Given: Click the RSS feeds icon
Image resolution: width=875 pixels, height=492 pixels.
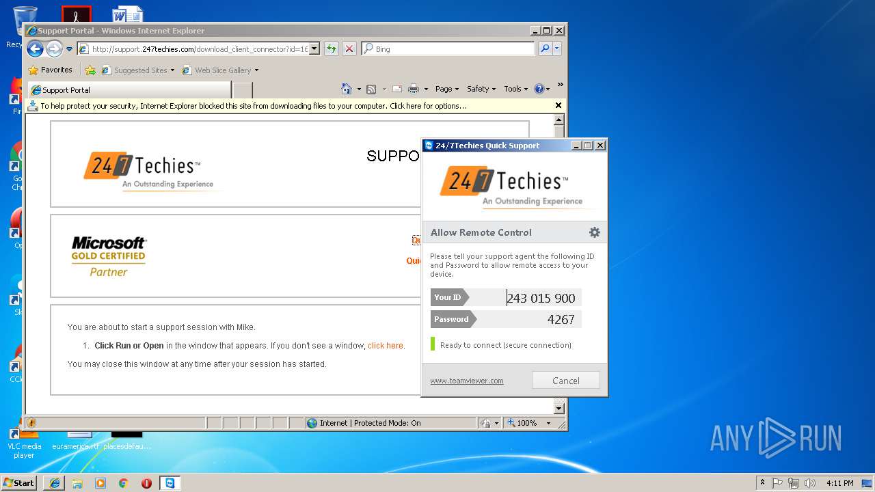Looking at the screenshot, I should tap(371, 89).
